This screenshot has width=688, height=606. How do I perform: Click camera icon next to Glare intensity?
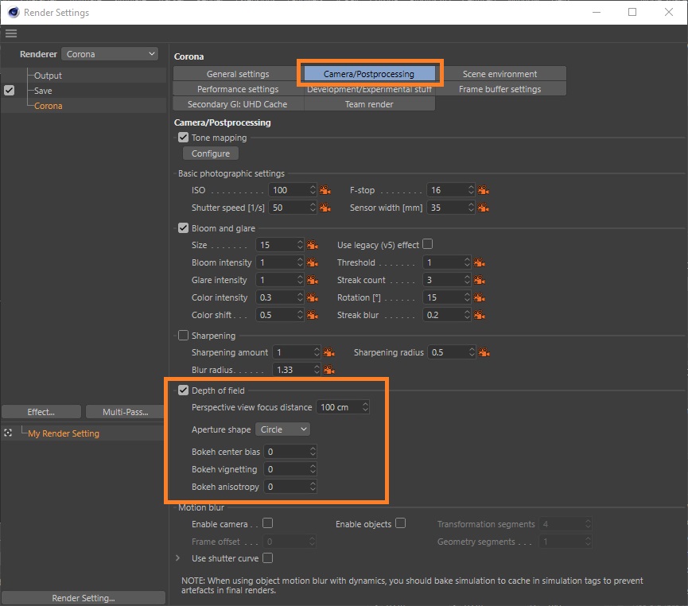pos(312,280)
